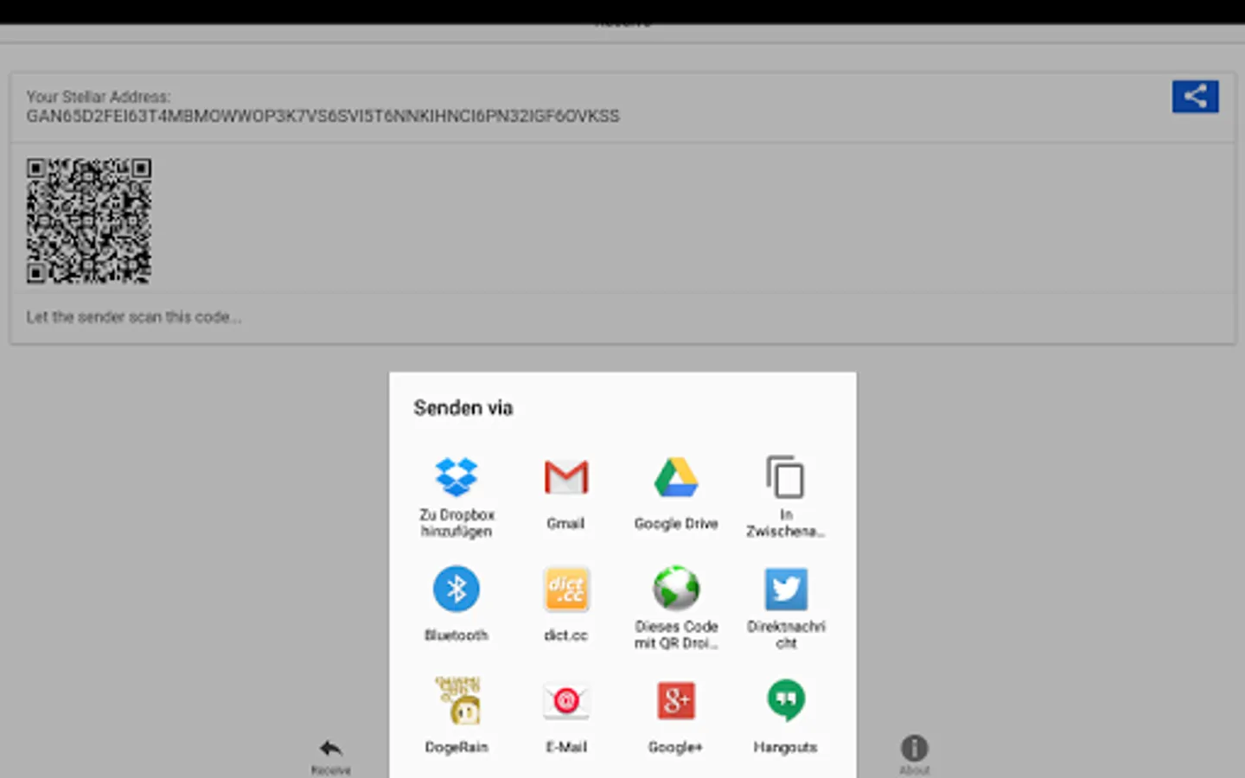Click 'Your Stellar Address:' label
The height and width of the screenshot is (778, 1245).
pos(99,97)
